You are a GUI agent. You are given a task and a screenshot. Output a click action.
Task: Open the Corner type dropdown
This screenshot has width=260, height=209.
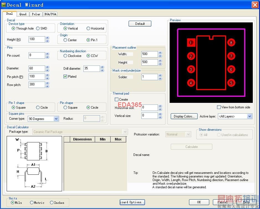56,119
